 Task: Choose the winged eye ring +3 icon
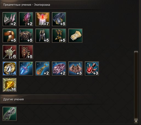75,69
